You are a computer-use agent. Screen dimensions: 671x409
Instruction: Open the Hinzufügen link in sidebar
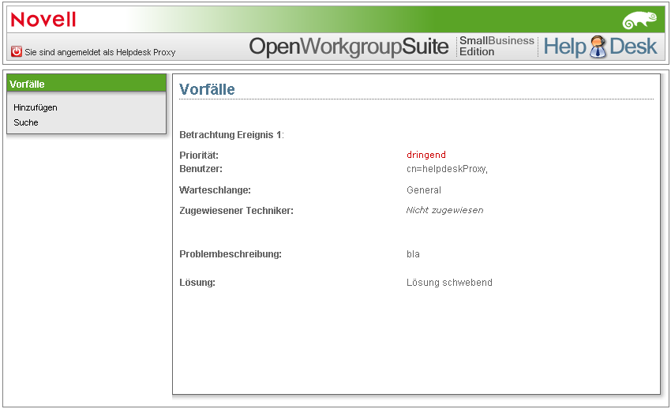pyautogui.click(x=35, y=107)
